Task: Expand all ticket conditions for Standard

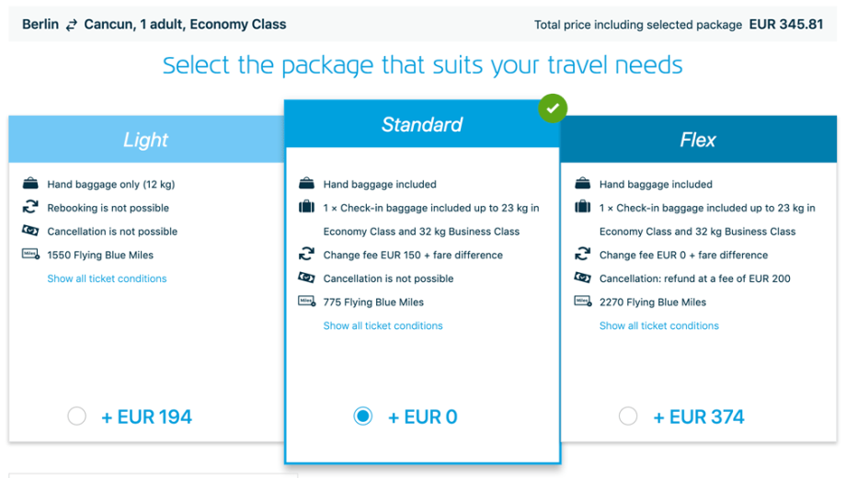Action: click(383, 325)
